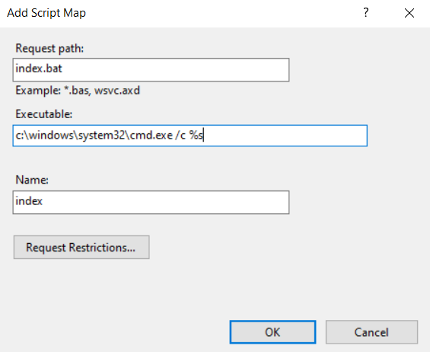Click the 'Add Script Map' title text
The width and height of the screenshot is (430, 352).
point(46,13)
